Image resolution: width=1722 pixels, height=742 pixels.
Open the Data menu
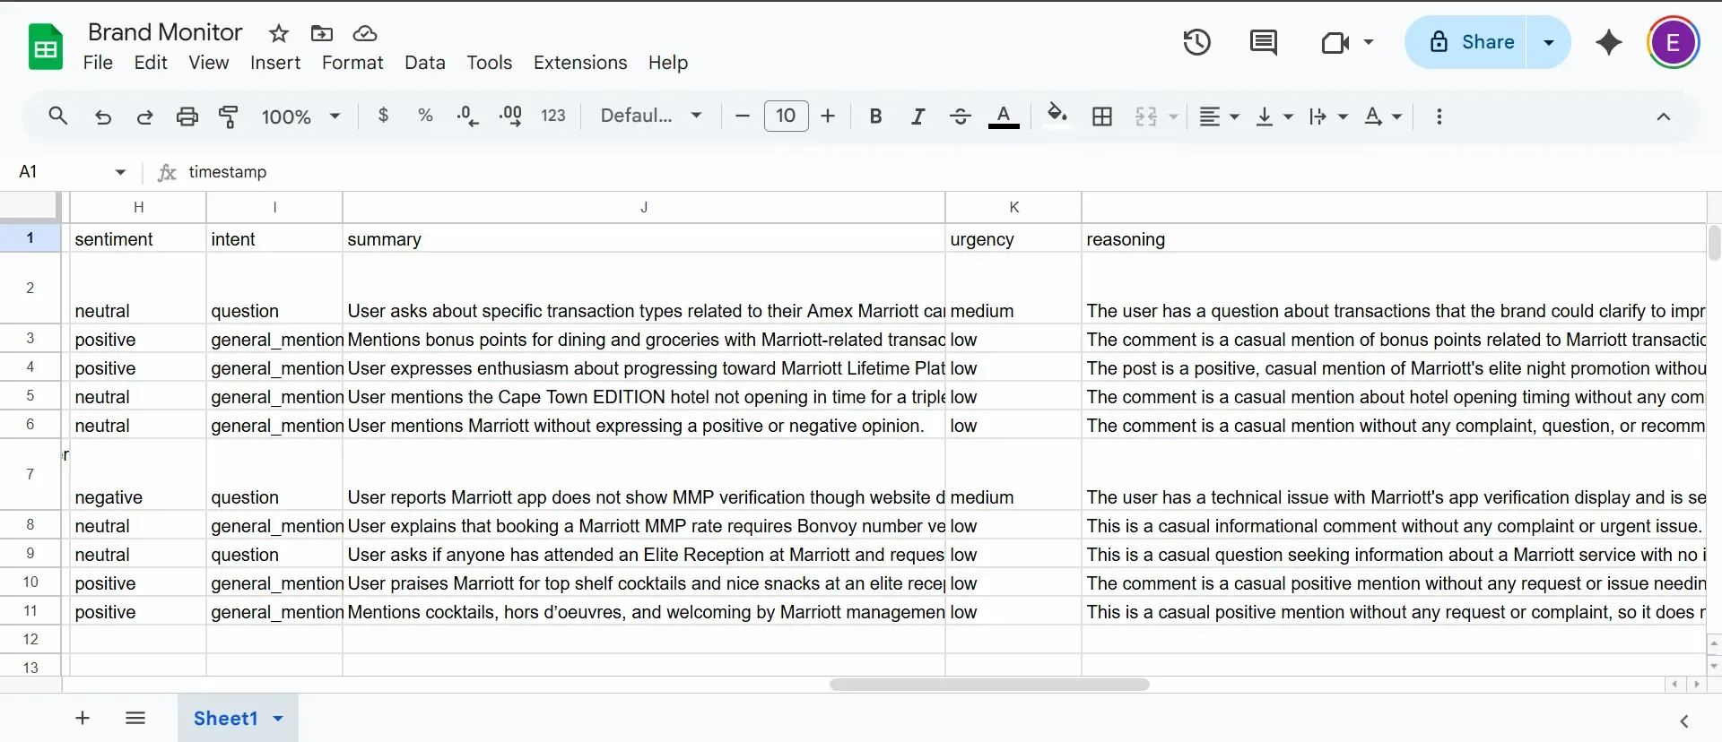pyautogui.click(x=425, y=63)
